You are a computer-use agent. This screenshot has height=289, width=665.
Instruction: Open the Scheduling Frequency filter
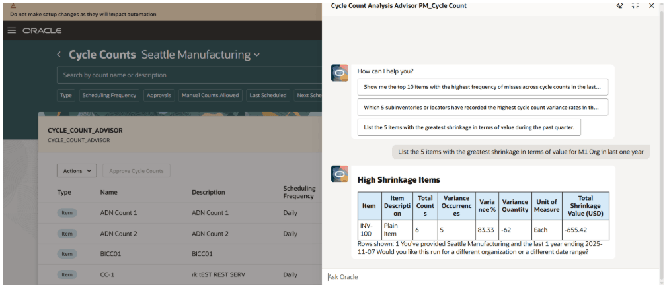tap(109, 95)
